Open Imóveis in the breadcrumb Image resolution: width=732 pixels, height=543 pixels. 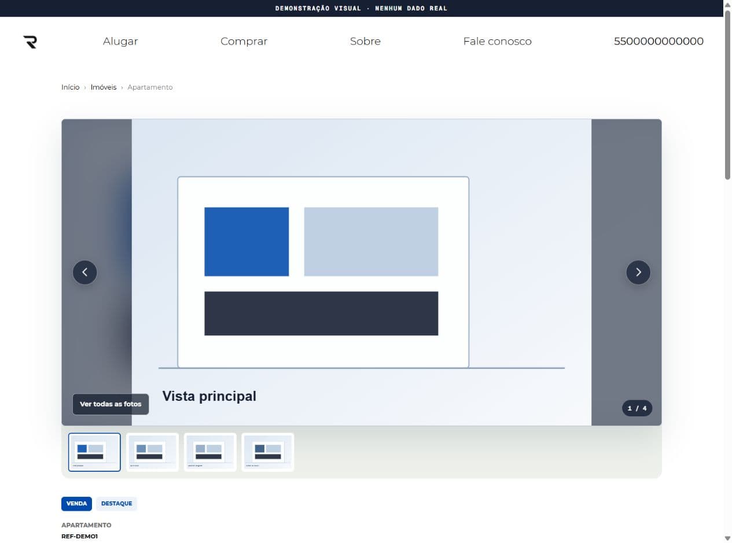[104, 87]
